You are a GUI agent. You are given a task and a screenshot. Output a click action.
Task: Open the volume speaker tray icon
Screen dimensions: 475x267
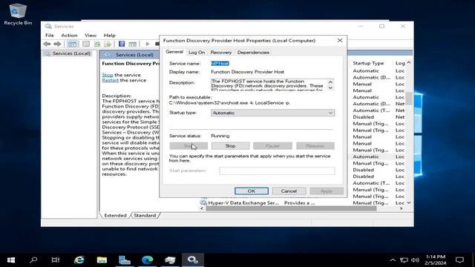(415, 260)
